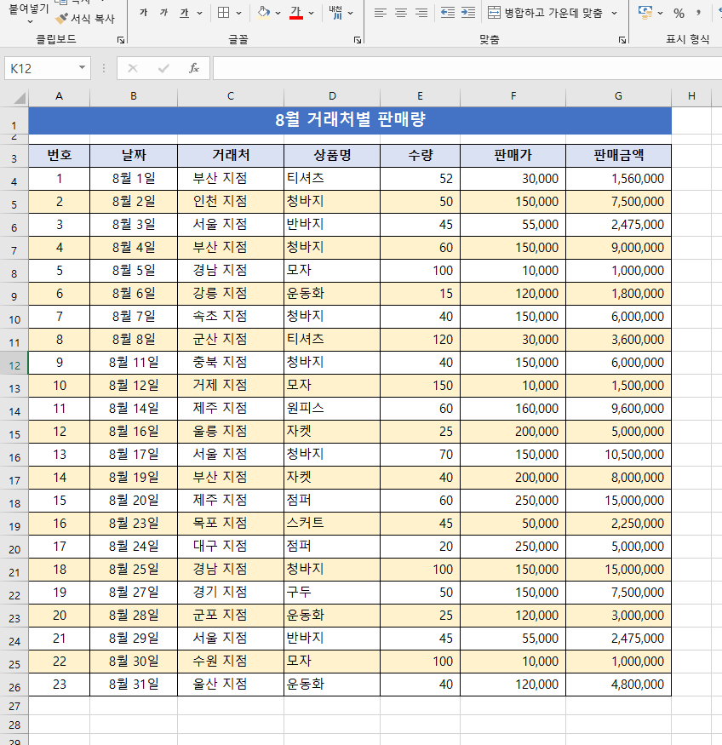Click 병합하고 가운데 맞춤 merge button
This screenshot has width=722, height=745.
tap(545, 13)
